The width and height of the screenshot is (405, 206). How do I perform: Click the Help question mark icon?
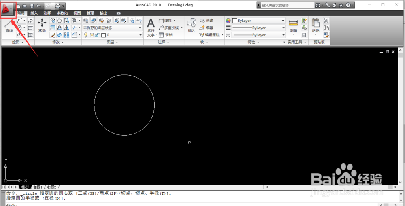click(x=348, y=5)
